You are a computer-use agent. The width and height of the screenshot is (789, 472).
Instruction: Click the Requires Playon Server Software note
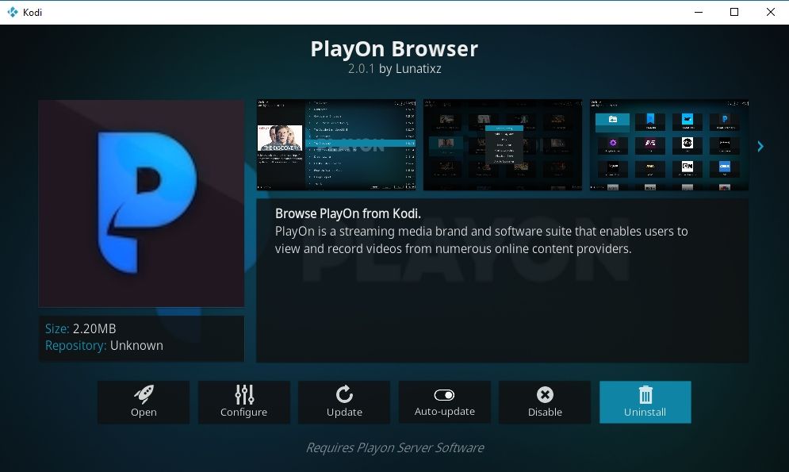coord(395,447)
